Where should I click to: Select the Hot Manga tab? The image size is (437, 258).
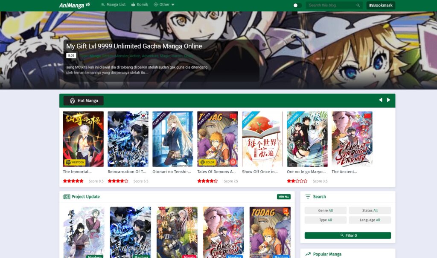click(x=84, y=100)
